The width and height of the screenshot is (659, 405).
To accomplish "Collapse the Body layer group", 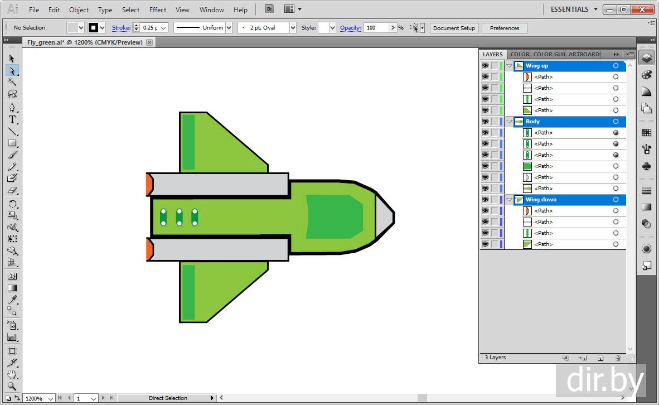I will click(x=509, y=122).
